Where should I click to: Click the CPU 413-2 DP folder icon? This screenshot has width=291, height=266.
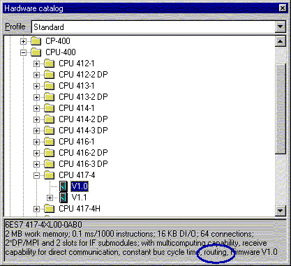(49, 97)
